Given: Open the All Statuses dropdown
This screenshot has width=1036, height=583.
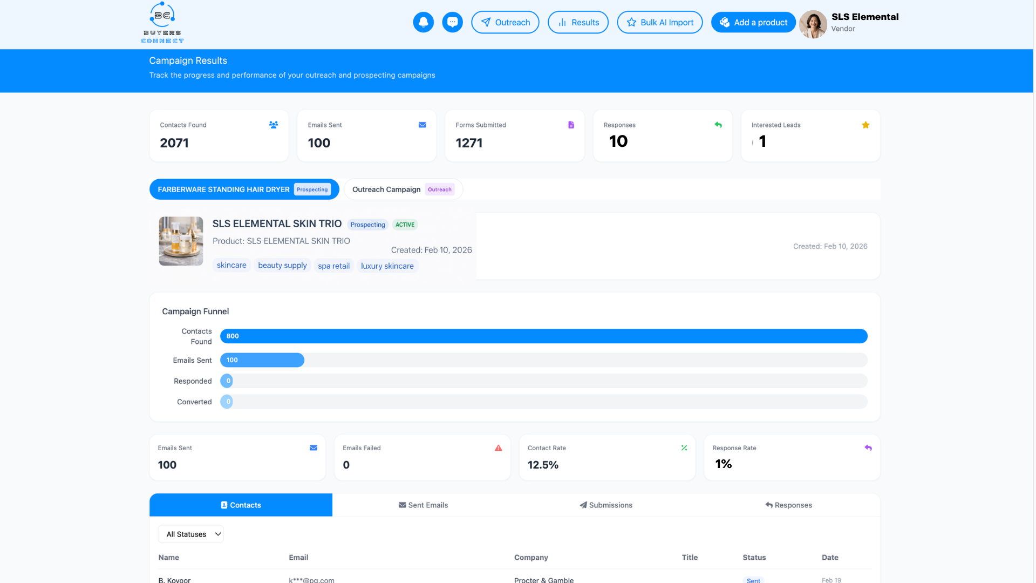Looking at the screenshot, I should click(191, 534).
